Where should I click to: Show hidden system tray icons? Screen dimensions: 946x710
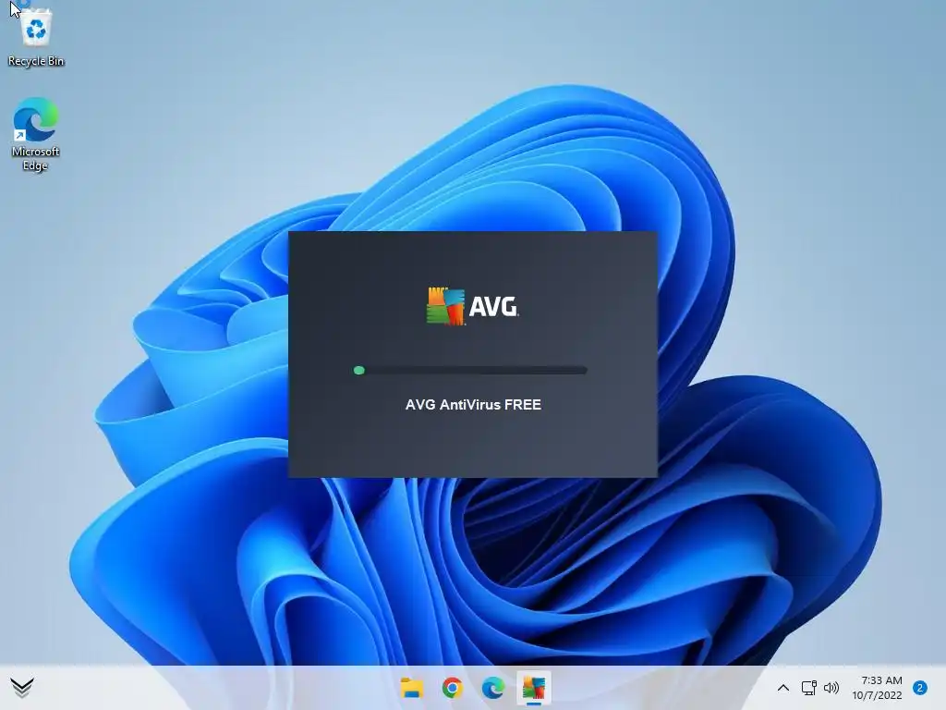coord(783,688)
